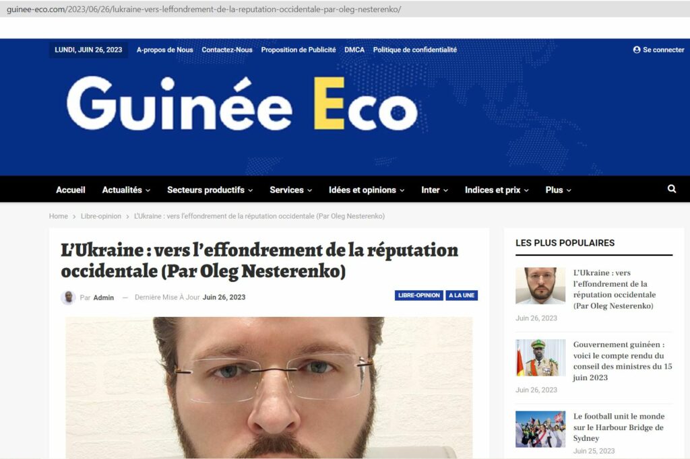Click the Se connecter user icon

[636, 50]
